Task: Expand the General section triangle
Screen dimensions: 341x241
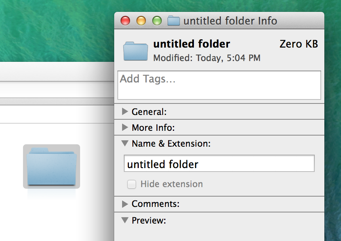Action: pyautogui.click(x=125, y=112)
